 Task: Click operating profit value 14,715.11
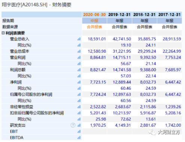122,58
